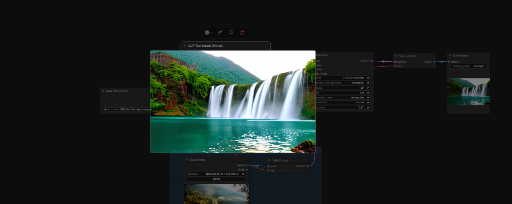Open control_after_generate randomize option
The image size is (512, 204).
point(342,83)
